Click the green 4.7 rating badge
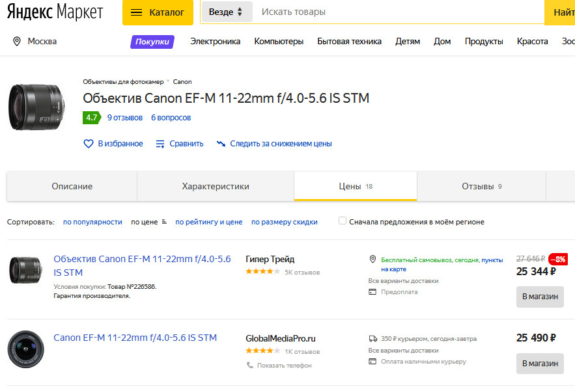Screen dimensions: 575x389 click(x=92, y=118)
